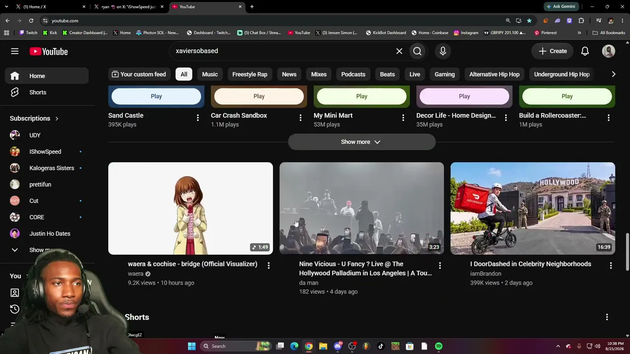Viewport: 630px width, 354px height.
Task: Expand the Subscriptions section arrow
Action: click(x=57, y=118)
